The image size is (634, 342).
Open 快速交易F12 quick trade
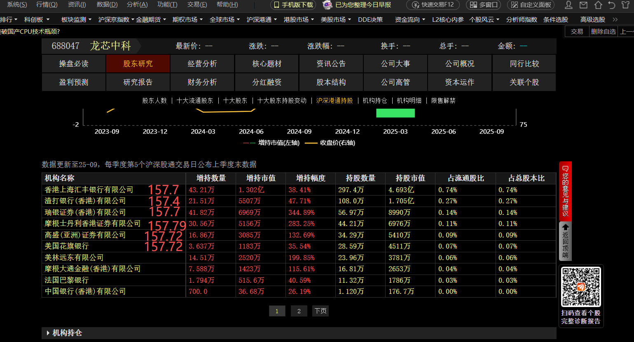pos(433,5)
